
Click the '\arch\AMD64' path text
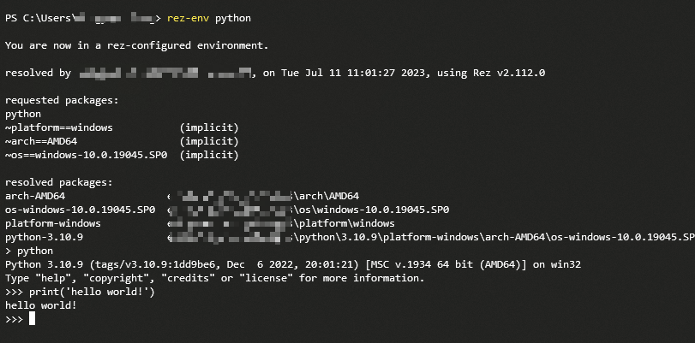(326, 196)
